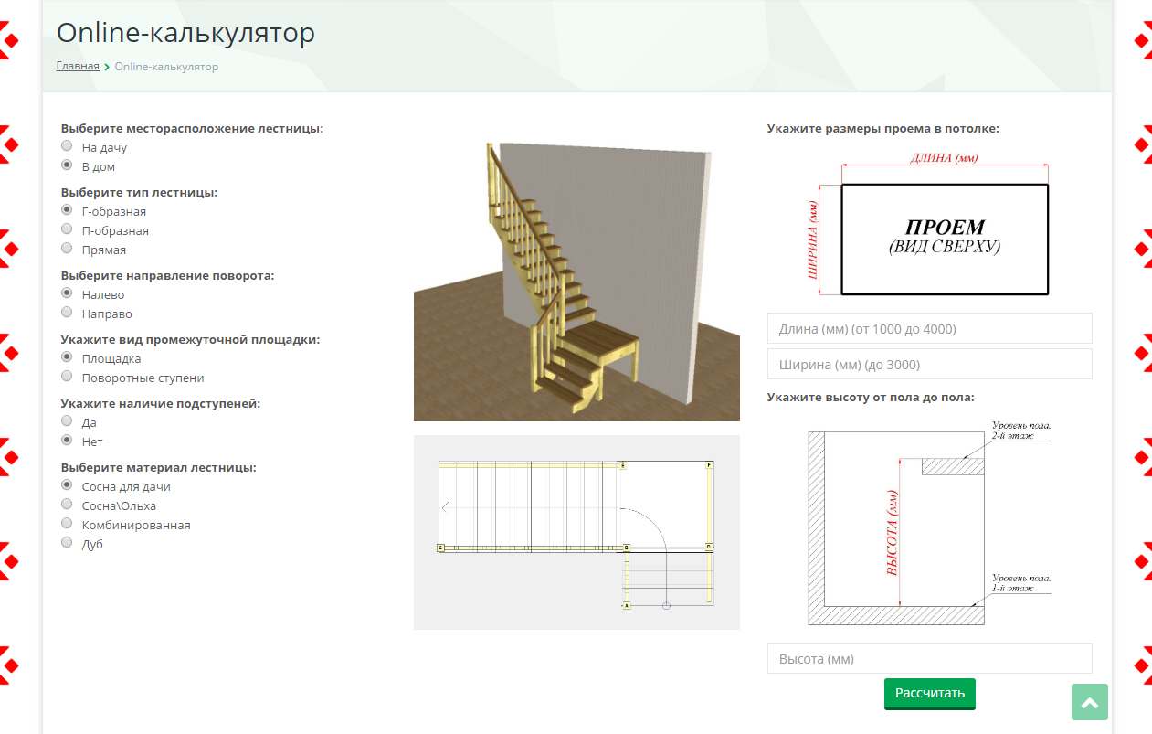Select 'Площадка' intermediate platform option
This screenshot has height=734, width=1152.
pos(67,357)
